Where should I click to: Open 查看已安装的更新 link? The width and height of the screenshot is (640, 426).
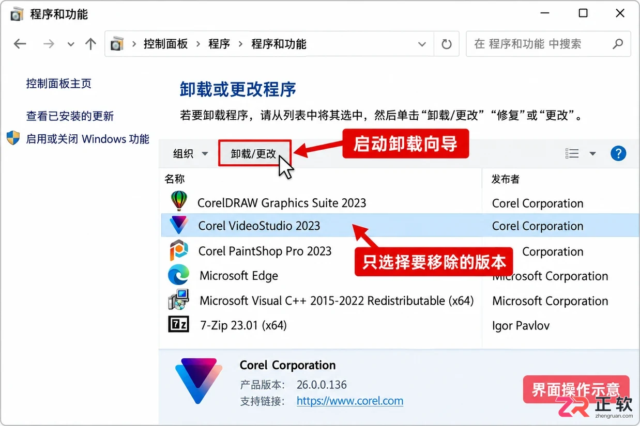(70, 116)
